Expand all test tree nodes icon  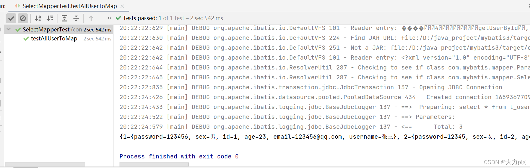(x=64, y=18)
